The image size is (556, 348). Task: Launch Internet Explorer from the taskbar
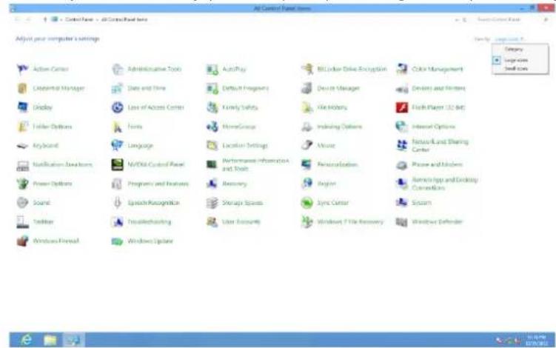(x=26, y=340)
